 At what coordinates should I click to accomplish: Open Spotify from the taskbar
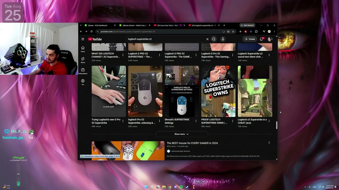tap(181, 187)
